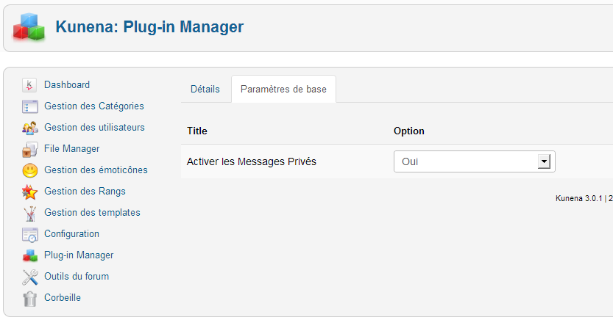
Task: Open the Outils du forum link
Action: (77, 277)
